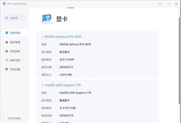
Task: Click the 显卡 page title text
Action: pyautogui.click(x=62, y=19)
